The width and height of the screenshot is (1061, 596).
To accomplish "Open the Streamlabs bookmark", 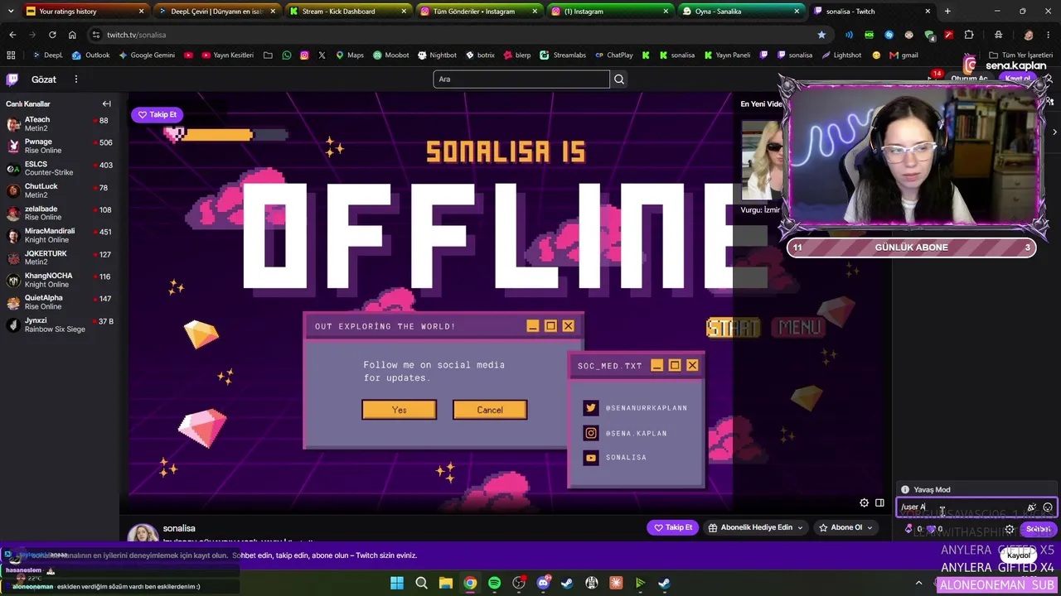I will 563,55.
